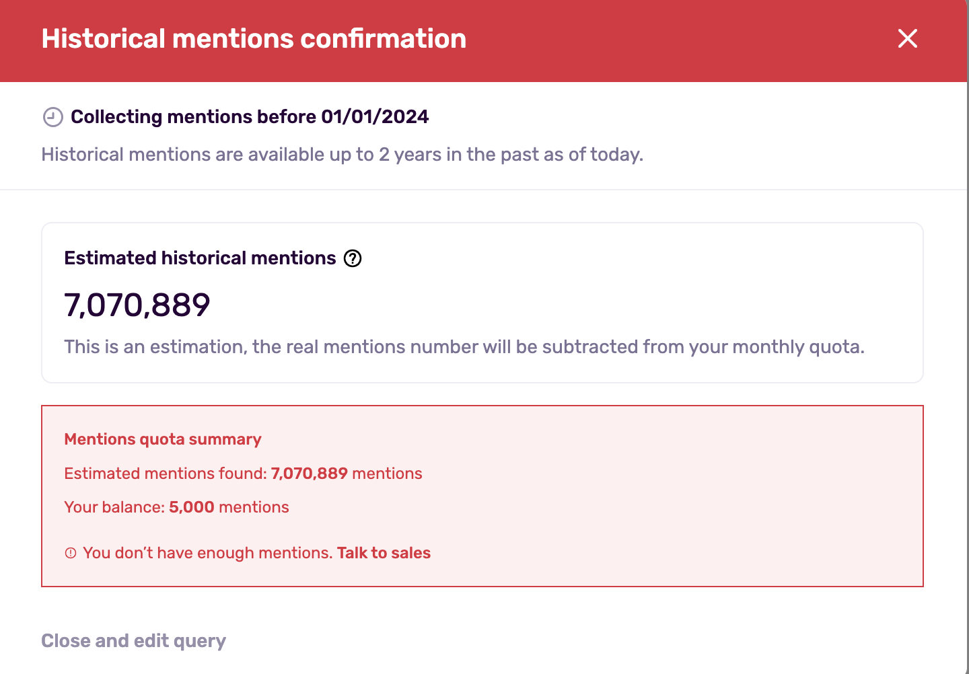Viewport: 969px width, 674px height.
Task: Open the Talk to sales link
Action: (x=384, y=553)
